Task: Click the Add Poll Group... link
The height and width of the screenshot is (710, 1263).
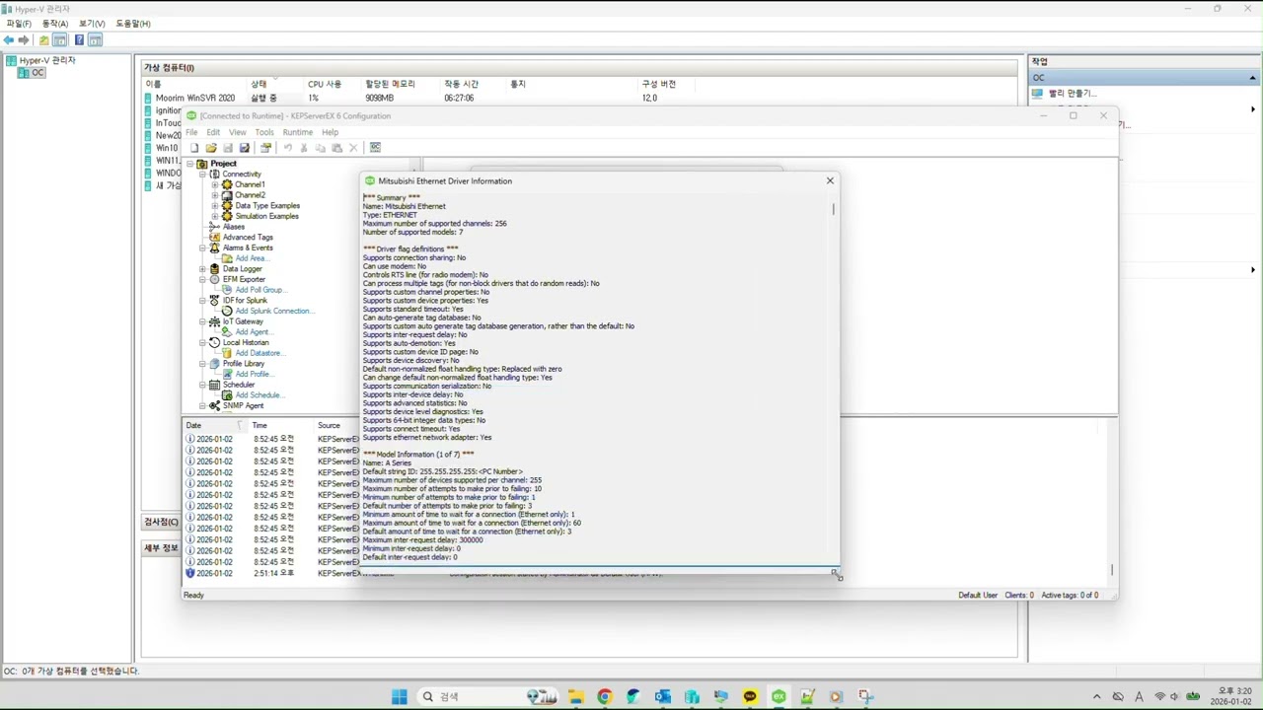Action: pyautogui.click(x=260, y=290)
